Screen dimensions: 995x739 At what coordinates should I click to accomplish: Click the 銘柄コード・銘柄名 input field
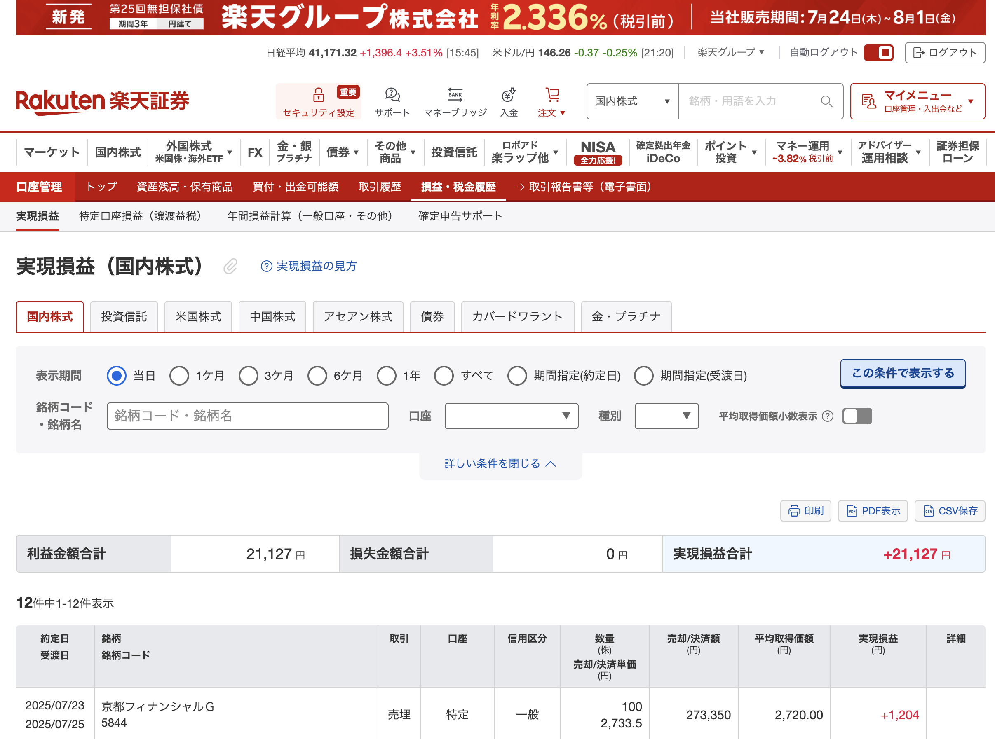(248, 416)
